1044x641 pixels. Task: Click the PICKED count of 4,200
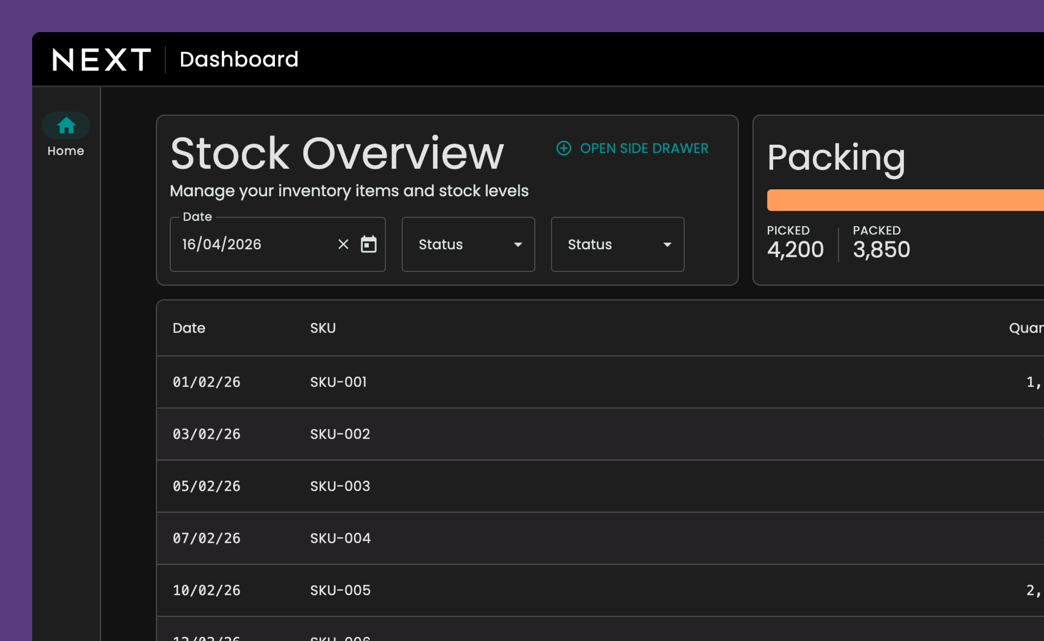tap(795, 249)
